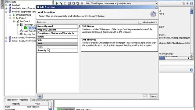Viewport: 195px width, 110px height.
Task: Switch to Custom Properties tab
Action: (x=40, y=100)
